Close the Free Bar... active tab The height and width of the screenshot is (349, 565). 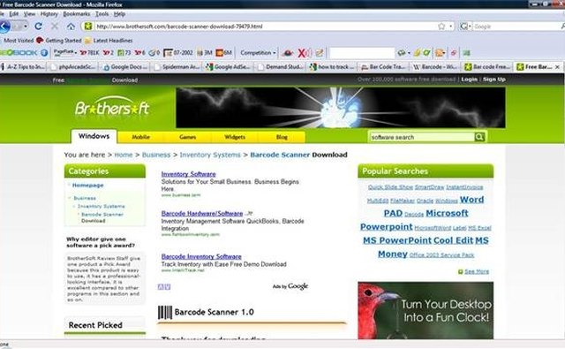click(x=557, y=66)
